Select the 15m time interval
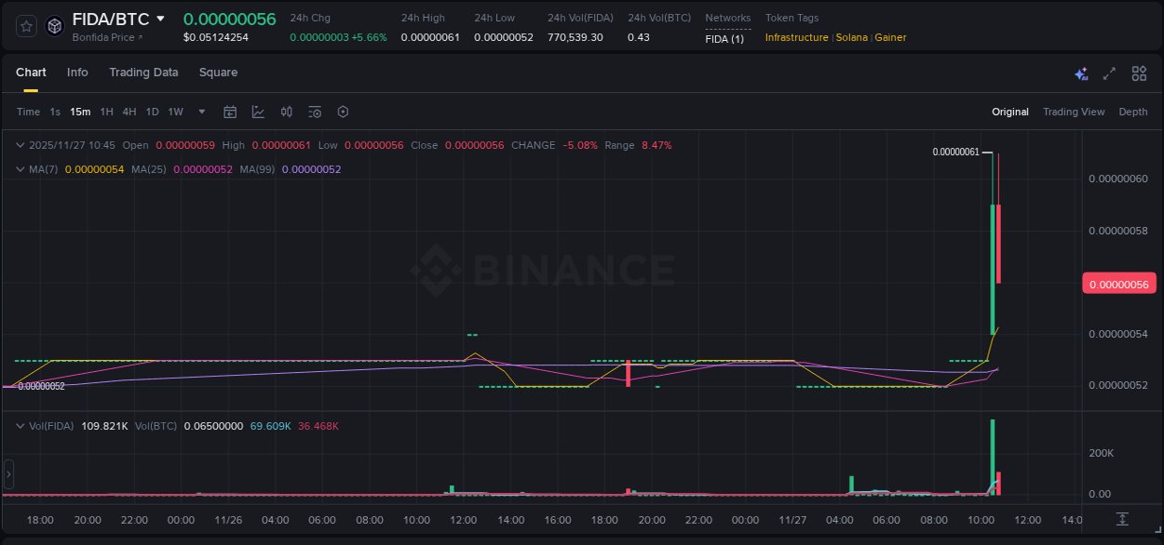This screenshot has height=545, width=1164. tap(80, 112)
